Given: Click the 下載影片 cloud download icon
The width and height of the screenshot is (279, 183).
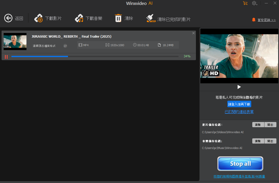Looking at the screenshot, I should coord(38,18).
